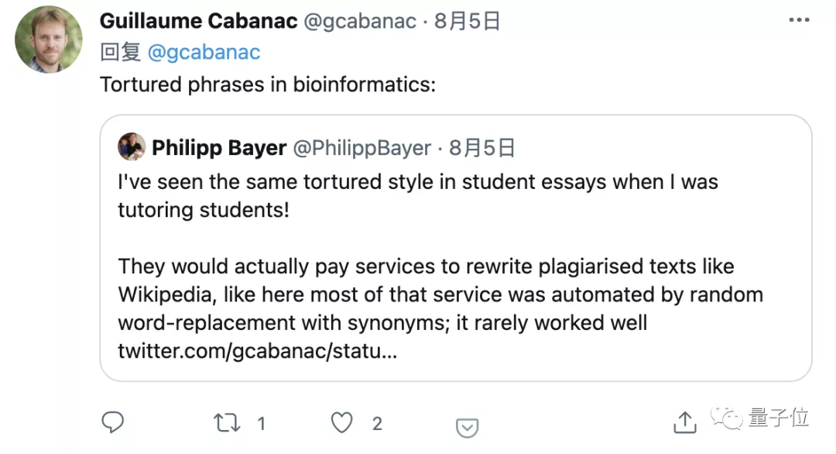Viewport: 836px width, 454px height.
Task: Click the retweet count number 1
Action: 262,424
